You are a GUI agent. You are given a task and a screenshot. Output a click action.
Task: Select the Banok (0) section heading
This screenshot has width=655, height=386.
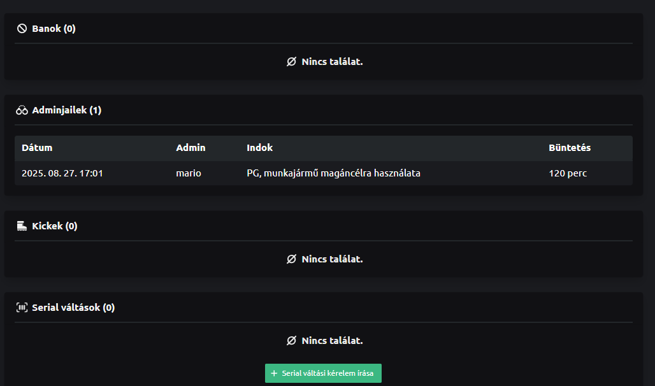(54, 29)
